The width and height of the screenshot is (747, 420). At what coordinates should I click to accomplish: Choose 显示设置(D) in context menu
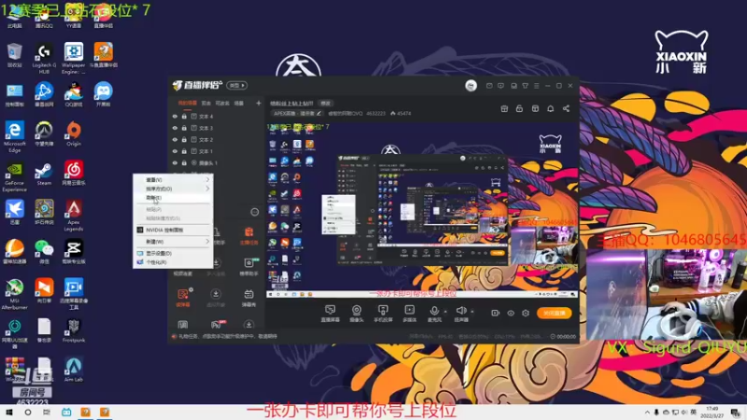click(173, 253)
